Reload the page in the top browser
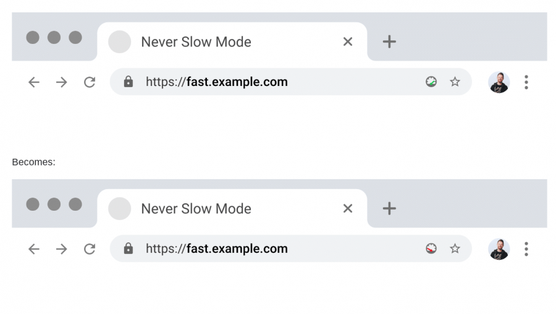Image resolution: width=556 pixels, height=314 pixels. (90, 82)
